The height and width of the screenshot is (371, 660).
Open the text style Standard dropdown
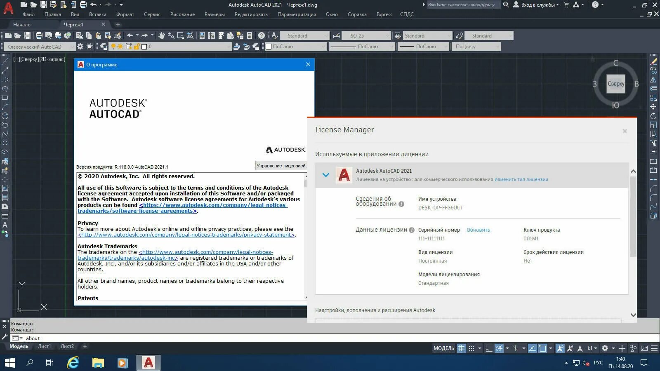point(305,36)
